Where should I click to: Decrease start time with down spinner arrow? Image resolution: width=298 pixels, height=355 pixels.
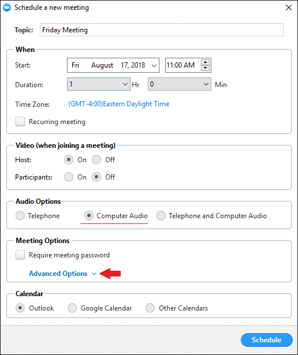(x=205, y=68)
